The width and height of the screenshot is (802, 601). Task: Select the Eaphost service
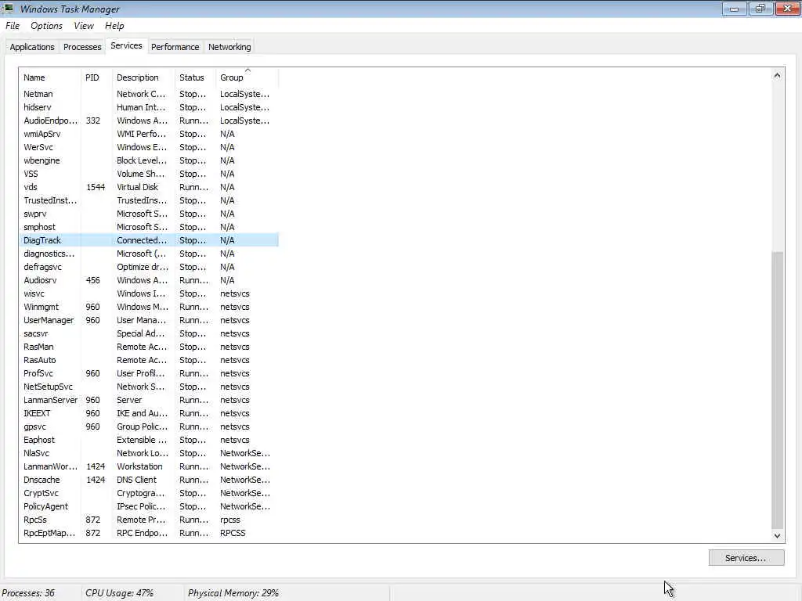(x=150, y=440)
